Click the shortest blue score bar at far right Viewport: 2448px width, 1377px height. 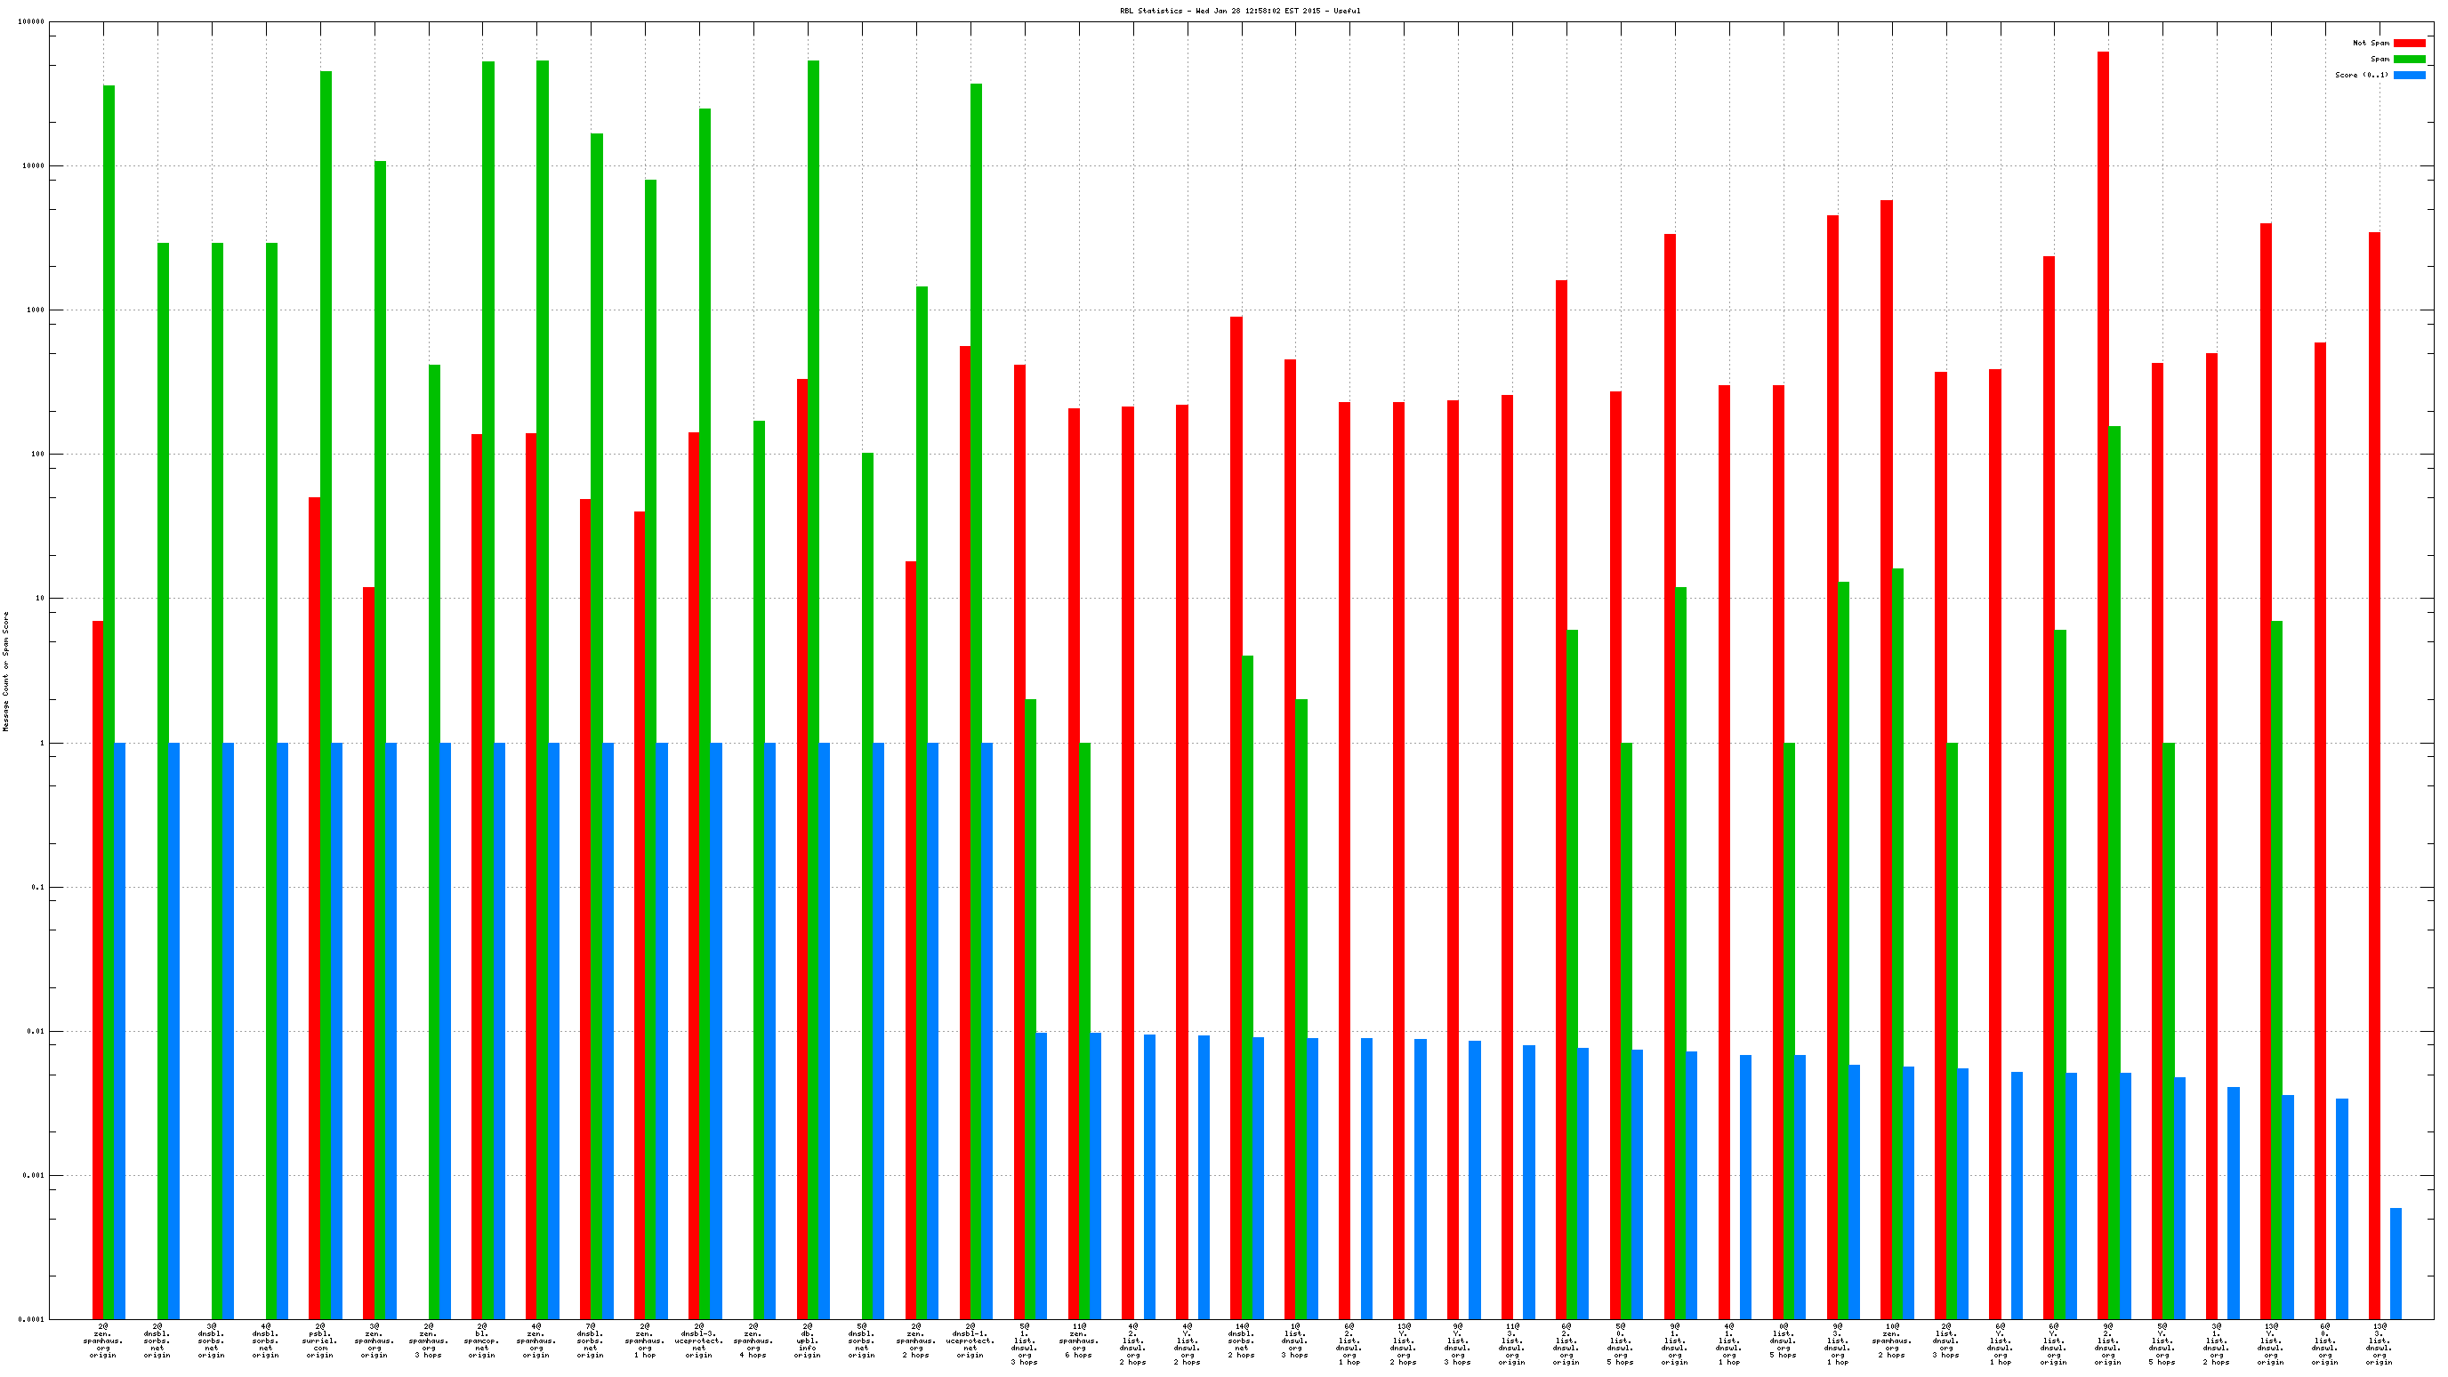click(2395, 1263)
